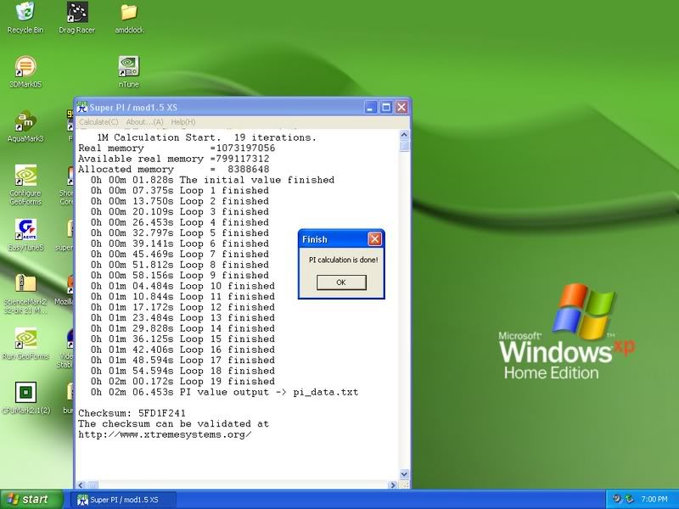Click the 'Loop 19 finished' line

[182, 381]
